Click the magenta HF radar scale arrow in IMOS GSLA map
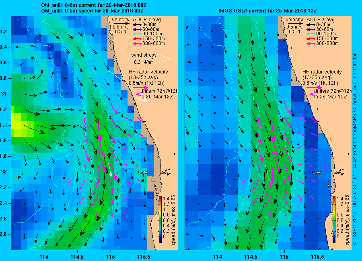Screen dimensions: 362x261 coord(314,88)
